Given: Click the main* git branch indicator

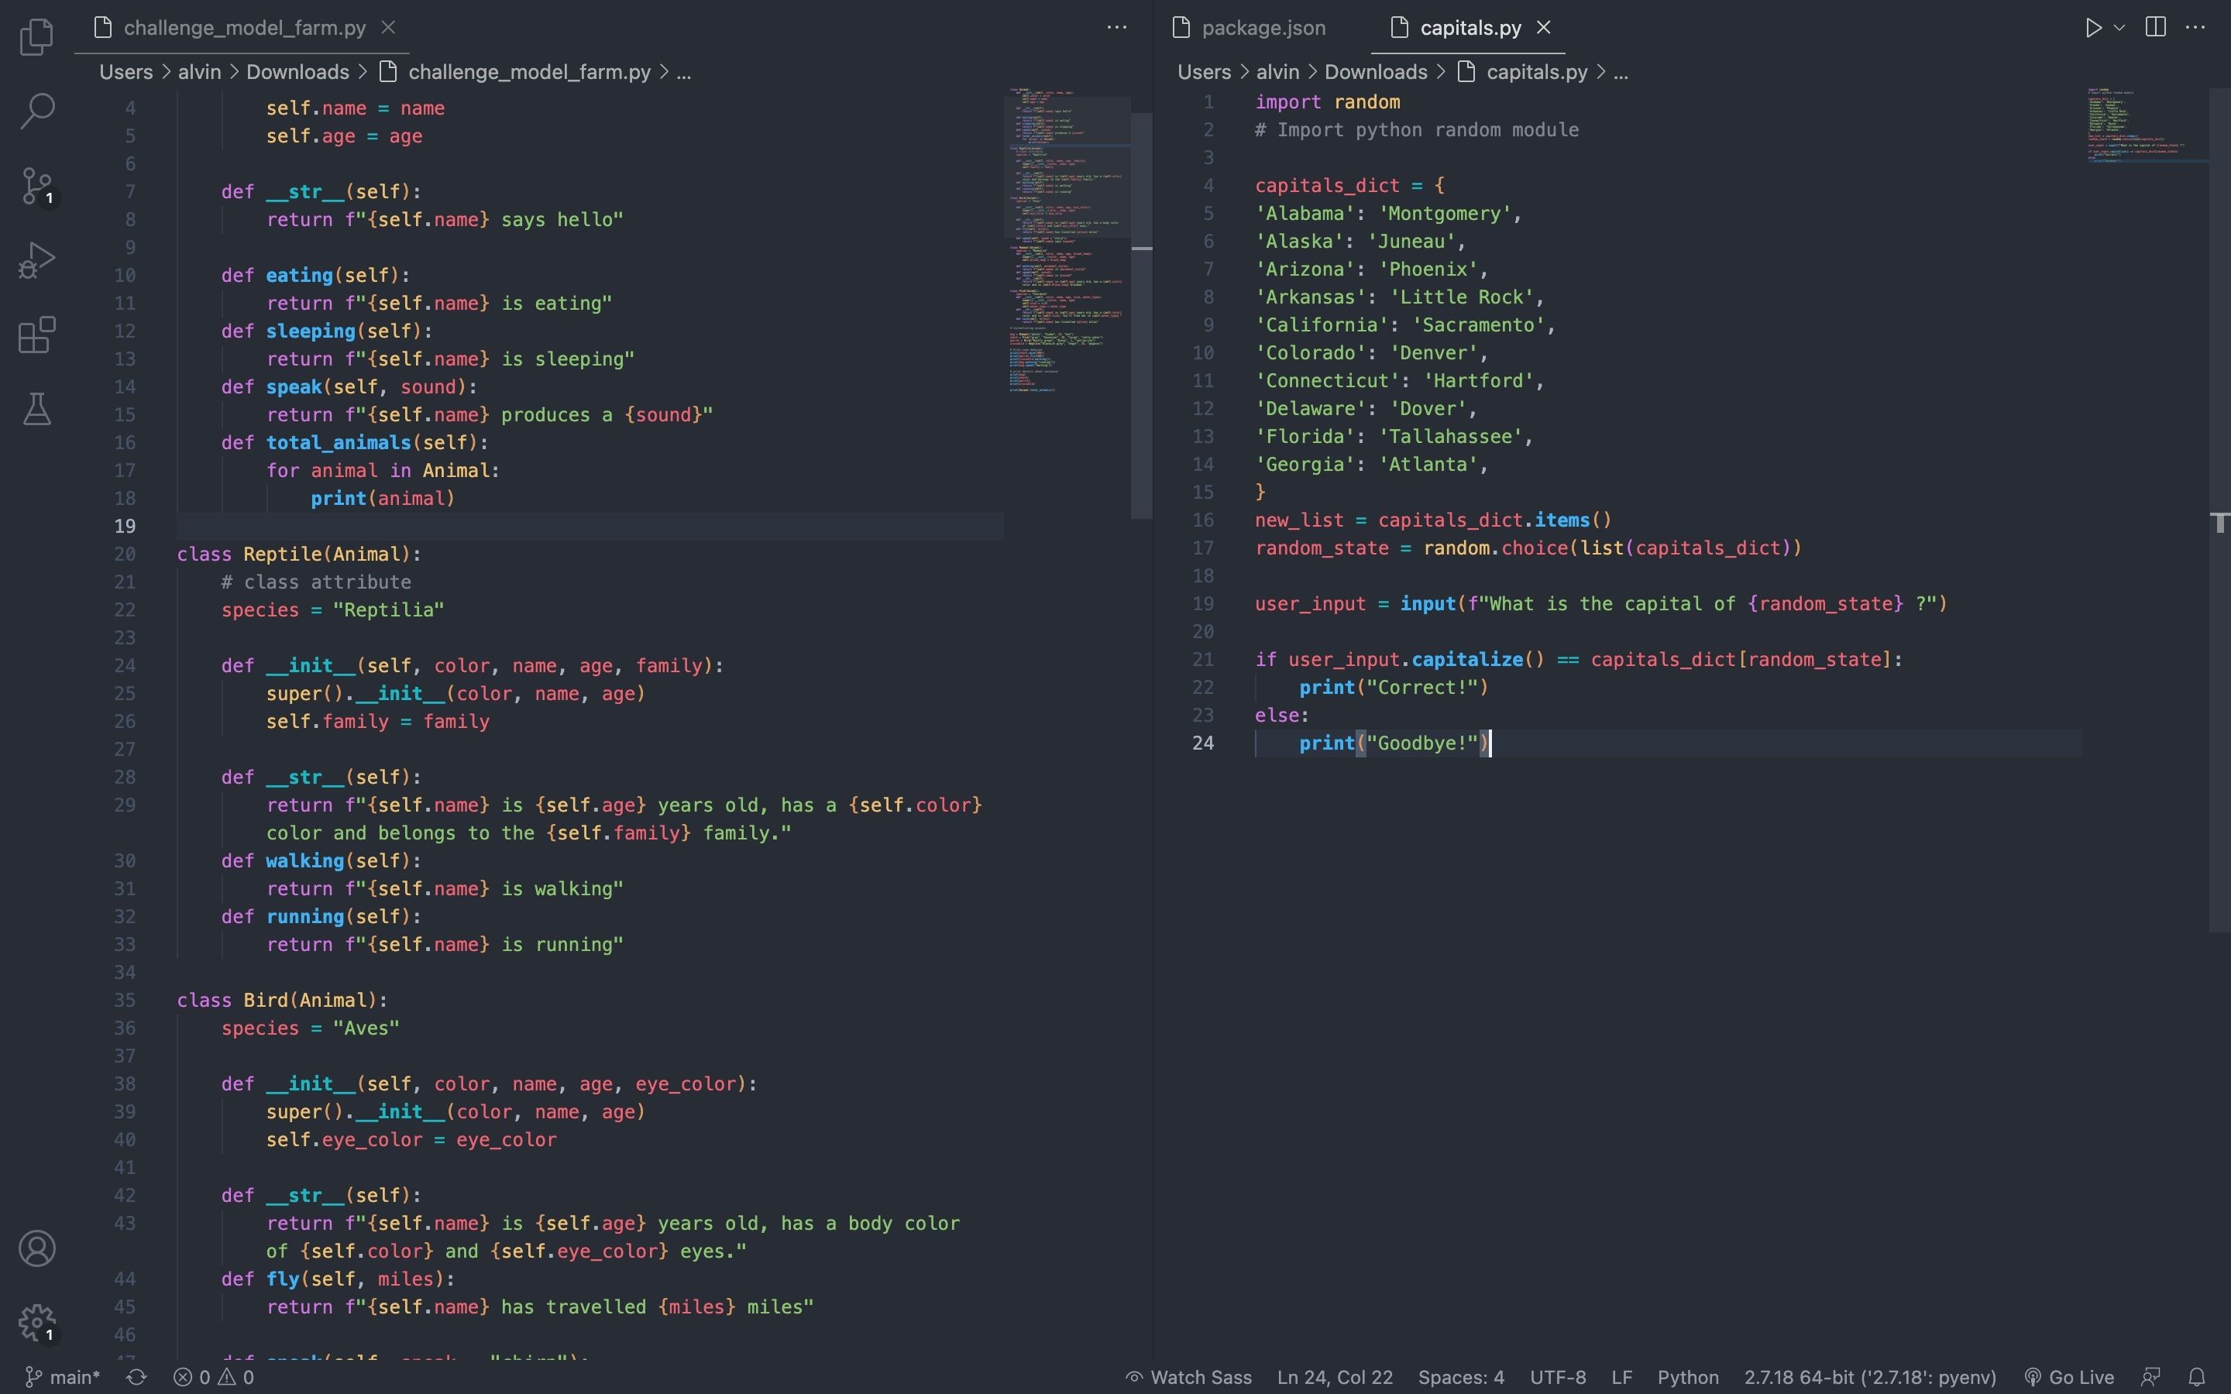Looking at the screenshot, I should point(62,1378).
